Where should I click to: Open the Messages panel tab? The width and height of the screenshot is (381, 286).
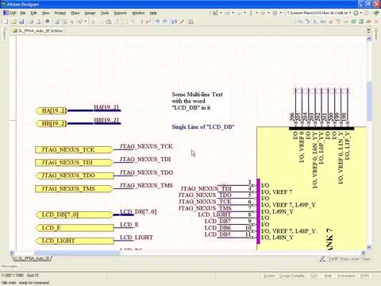[x=10, y=266]
